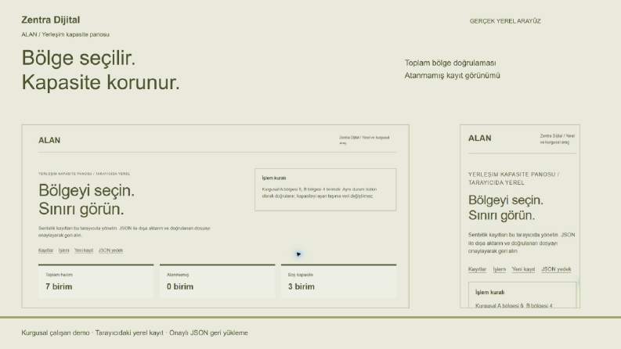
Task: Click the GERÇEK YEREL ARAYÜZ label
Action: tap(505, 21)
